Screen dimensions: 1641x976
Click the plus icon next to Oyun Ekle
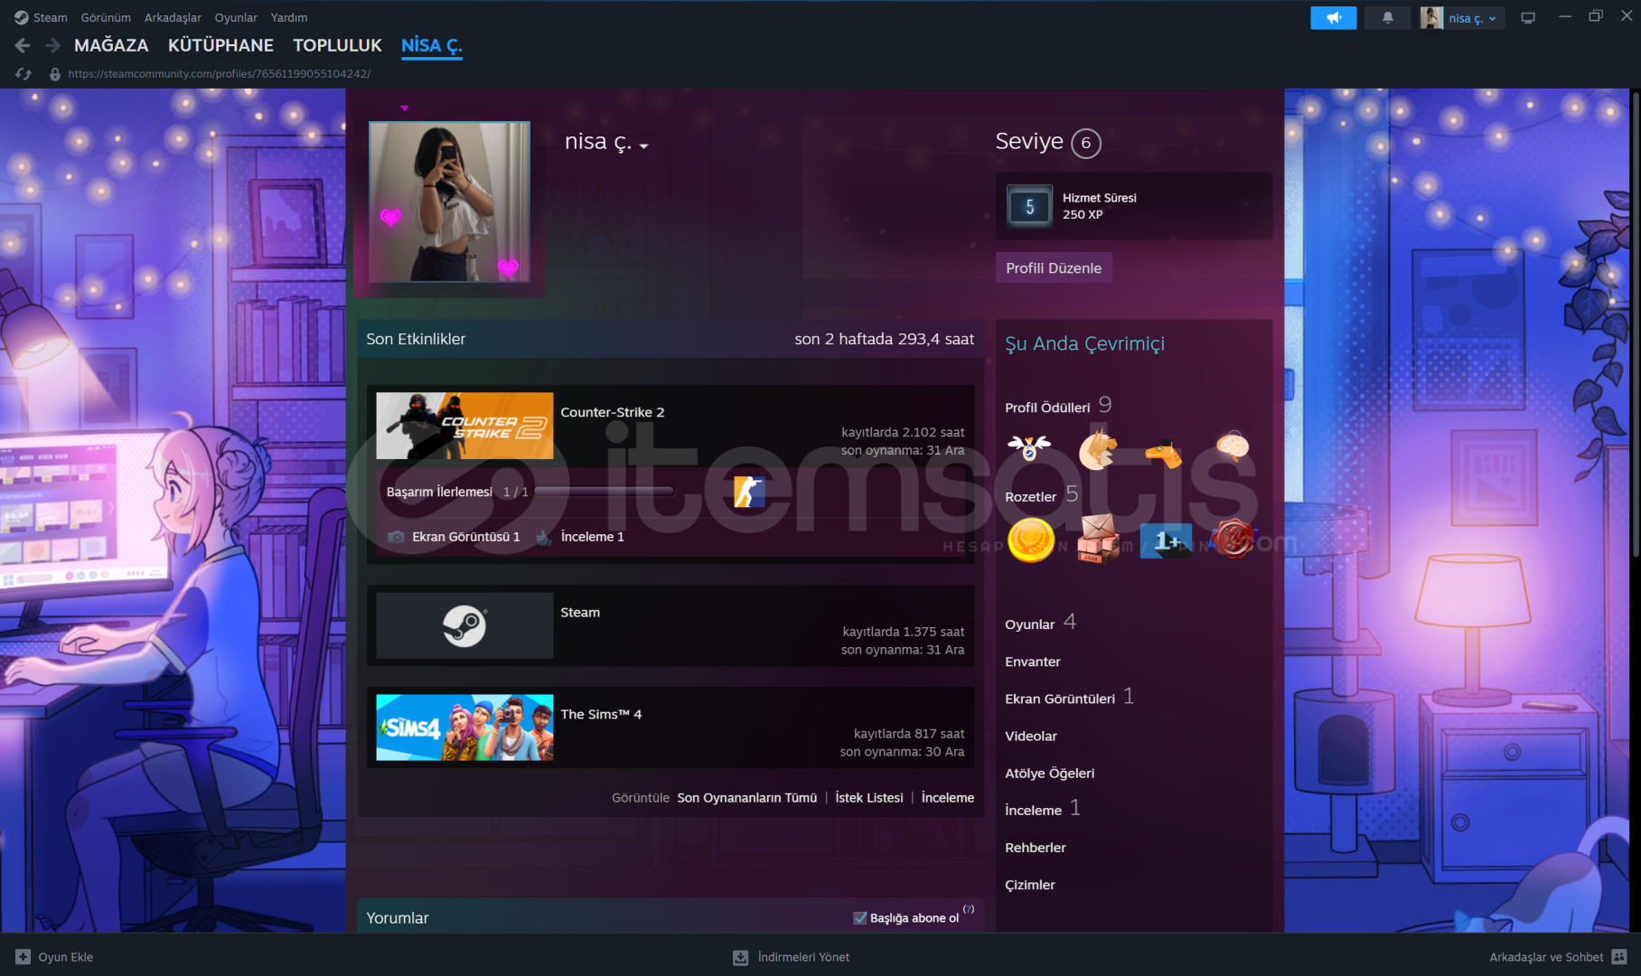(23, 956)
